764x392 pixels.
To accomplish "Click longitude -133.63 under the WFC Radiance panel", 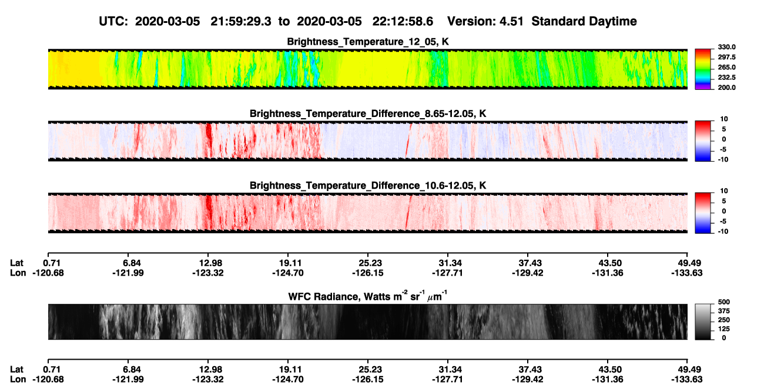I will click(688, 379).
